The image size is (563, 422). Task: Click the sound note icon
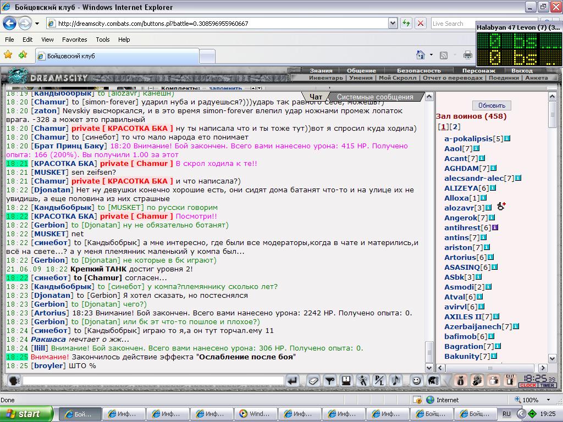(x=396, y=380)
